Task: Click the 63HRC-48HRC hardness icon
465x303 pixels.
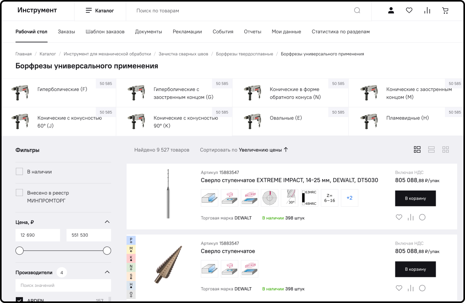Action: [x=310, y=198]
